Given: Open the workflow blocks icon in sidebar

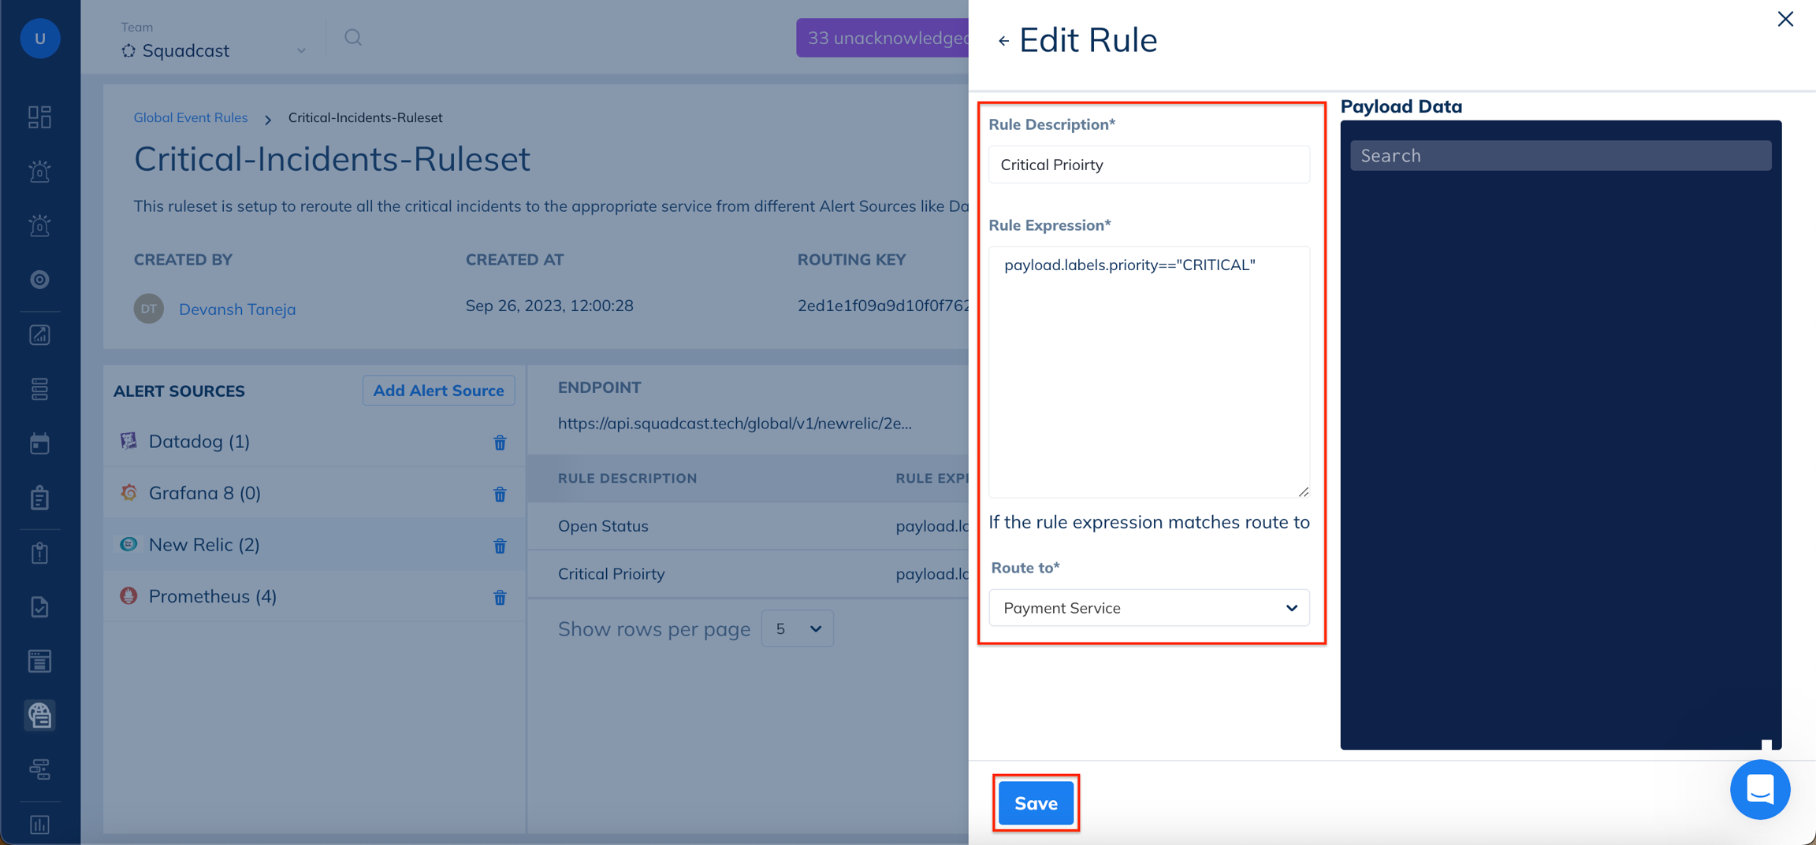Looking at the screenshot, I should [x=39, y=769].
